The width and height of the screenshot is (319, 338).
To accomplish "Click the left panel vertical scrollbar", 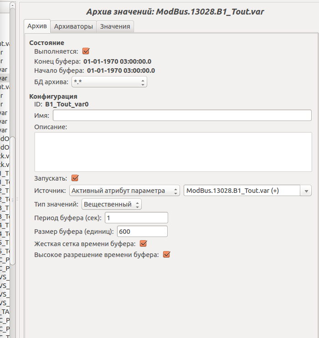I will click(13, 200).
